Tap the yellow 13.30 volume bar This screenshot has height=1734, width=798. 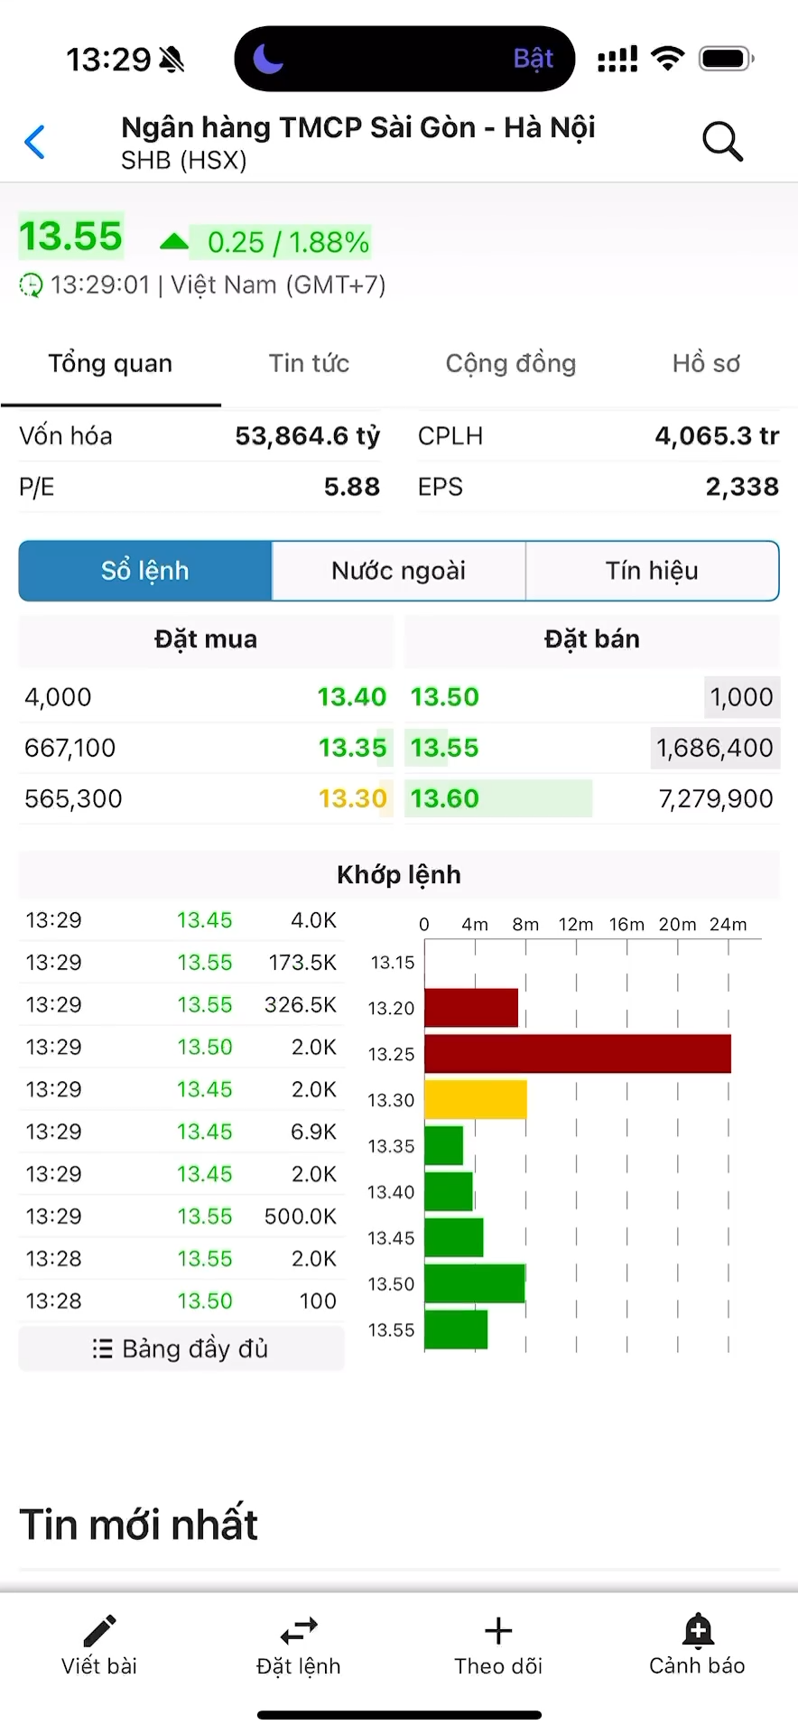click(x=476, y=1100)
